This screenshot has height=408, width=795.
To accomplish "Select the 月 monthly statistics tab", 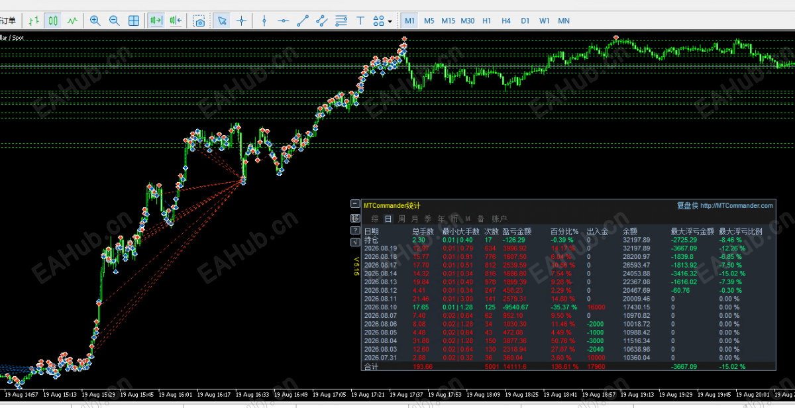I will point(415,219).
